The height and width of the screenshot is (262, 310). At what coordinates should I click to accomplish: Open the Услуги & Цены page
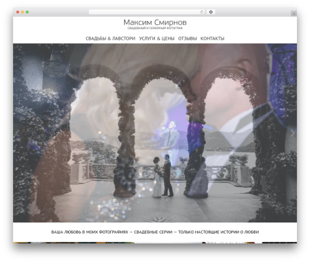(x=157, y=38)
